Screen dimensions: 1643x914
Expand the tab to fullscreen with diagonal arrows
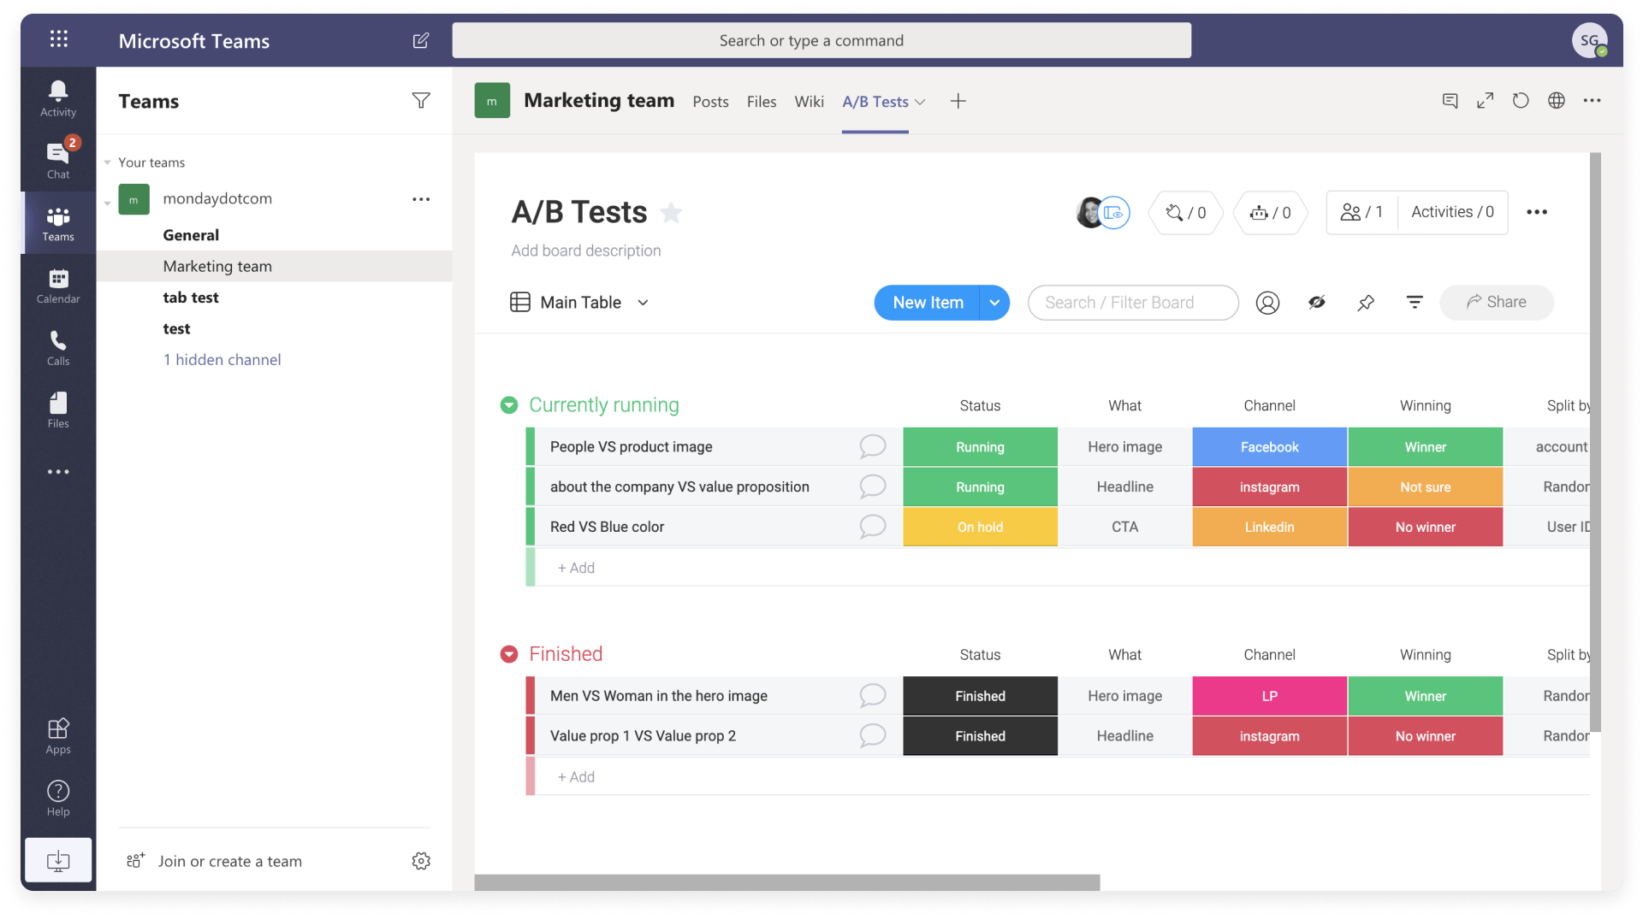tap(1486, 100)
